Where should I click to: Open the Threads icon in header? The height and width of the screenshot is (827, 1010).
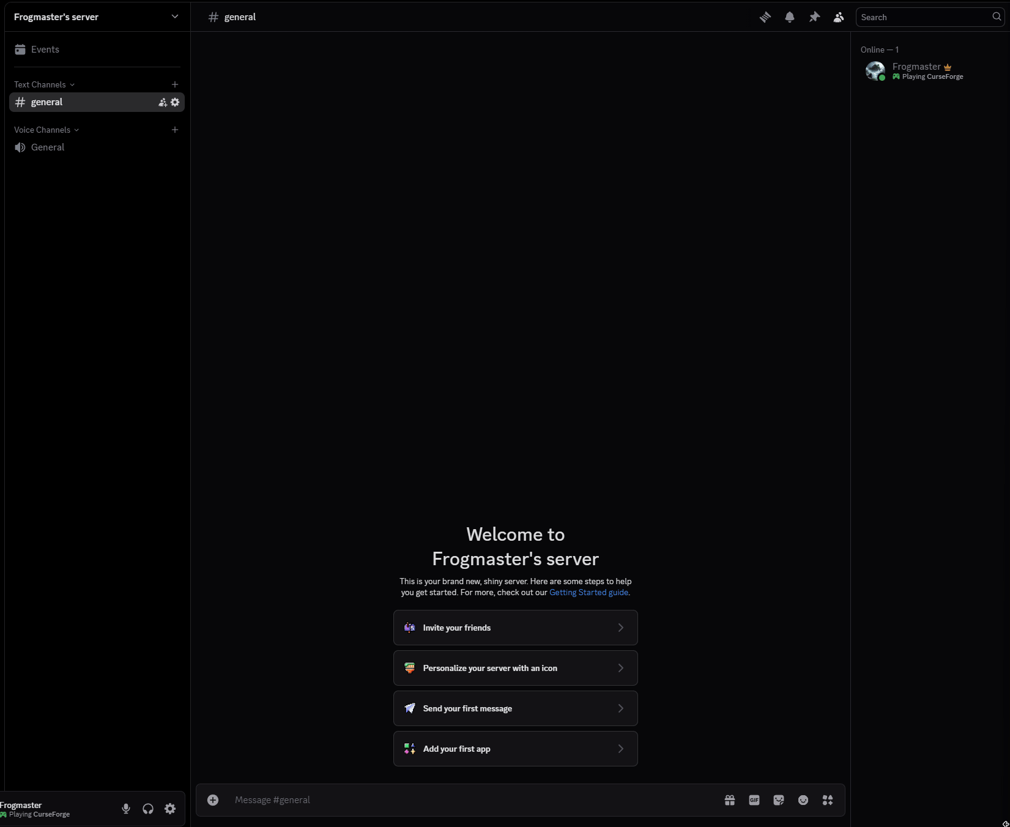pos(765,17)
